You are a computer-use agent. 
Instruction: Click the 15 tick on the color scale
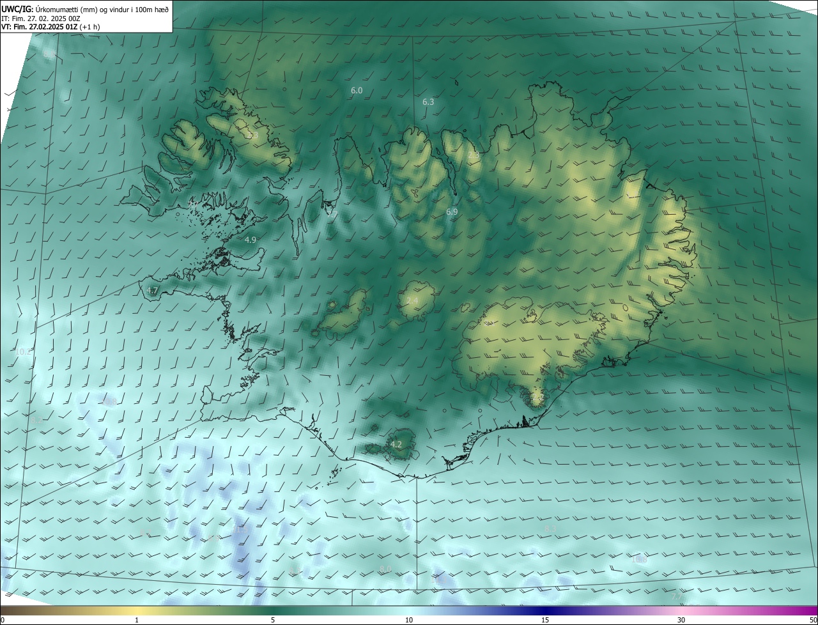pyautogui.click(x=545, y=620)
